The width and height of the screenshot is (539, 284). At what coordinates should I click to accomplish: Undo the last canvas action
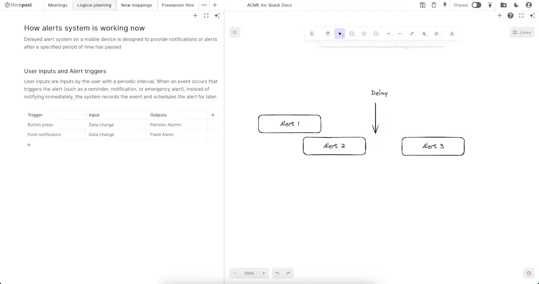pos(277,273)
